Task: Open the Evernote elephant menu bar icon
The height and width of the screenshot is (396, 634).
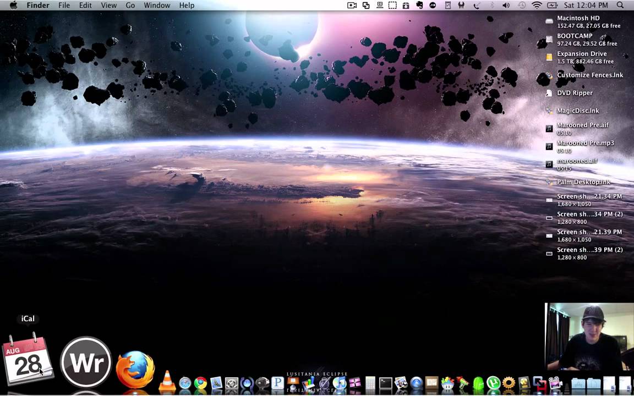Action: pyautogui.click(x=419, y=5)
